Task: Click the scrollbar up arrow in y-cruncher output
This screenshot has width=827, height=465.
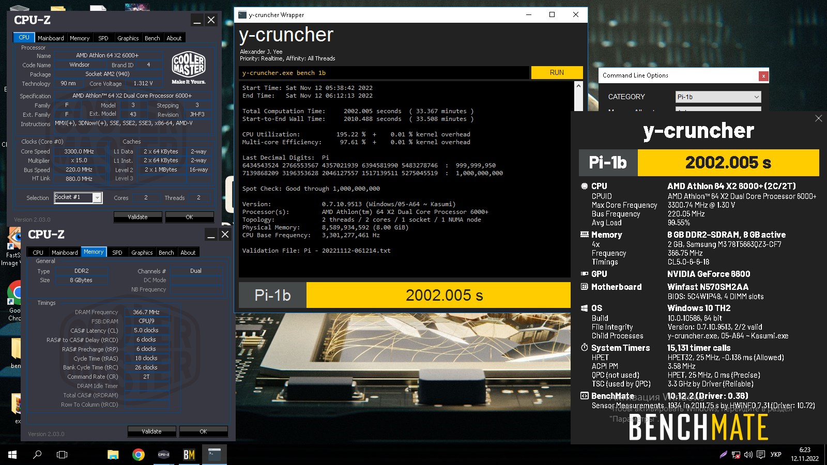Action: click(x=578, y=86)
